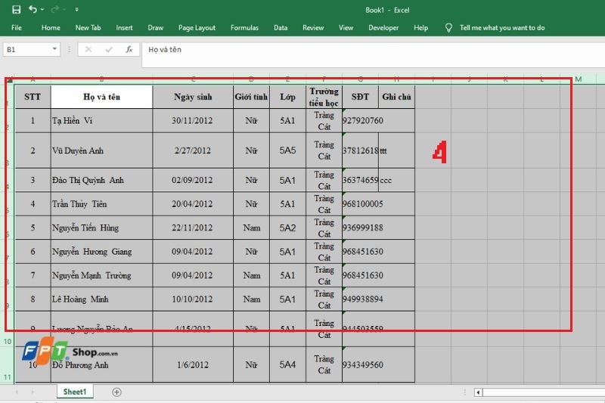605x403 pixels.
Task: Switch to the Home ribbon tab
Action: tap(51, 28)
